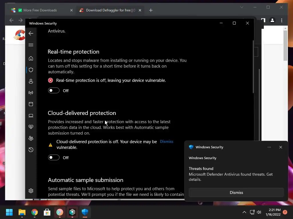293x219 pixels.
Task: Open browser tab search chevron
Action: pos(241,7)
